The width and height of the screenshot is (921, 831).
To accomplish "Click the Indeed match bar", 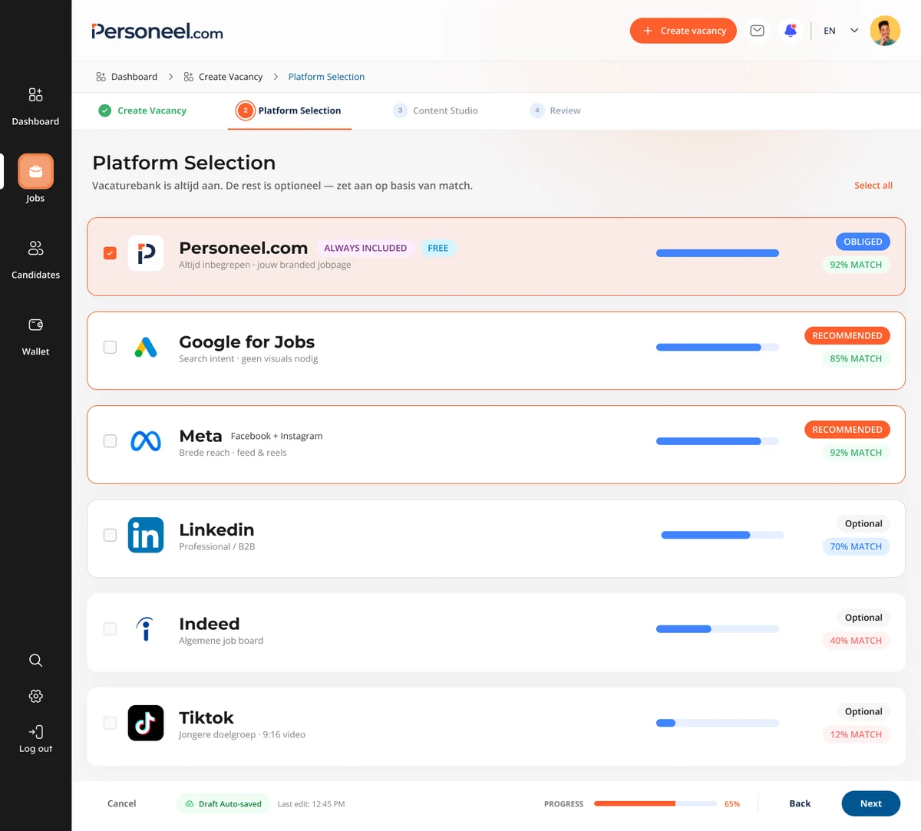I will [718, 629].
